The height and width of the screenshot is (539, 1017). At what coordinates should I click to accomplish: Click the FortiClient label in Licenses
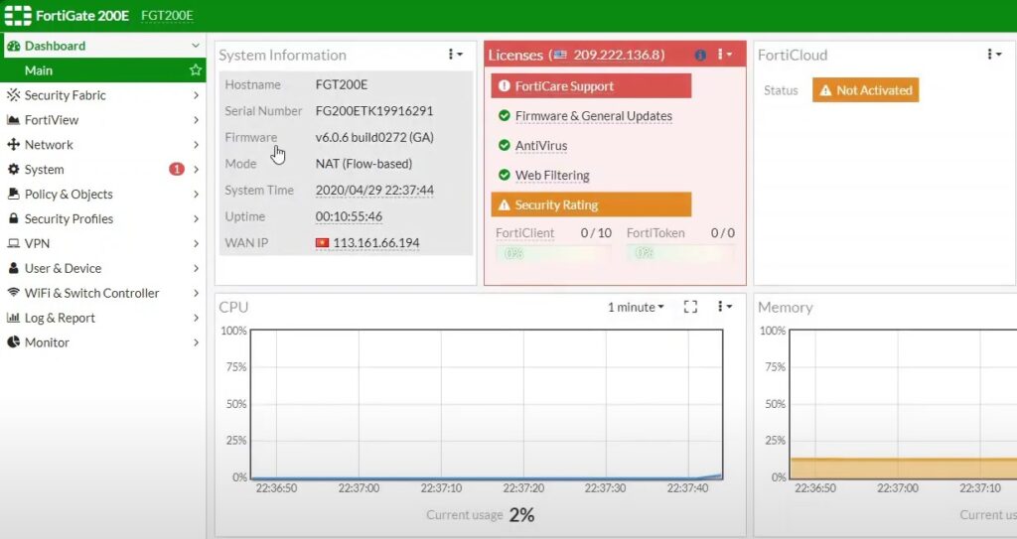click(x=524, y=233)
